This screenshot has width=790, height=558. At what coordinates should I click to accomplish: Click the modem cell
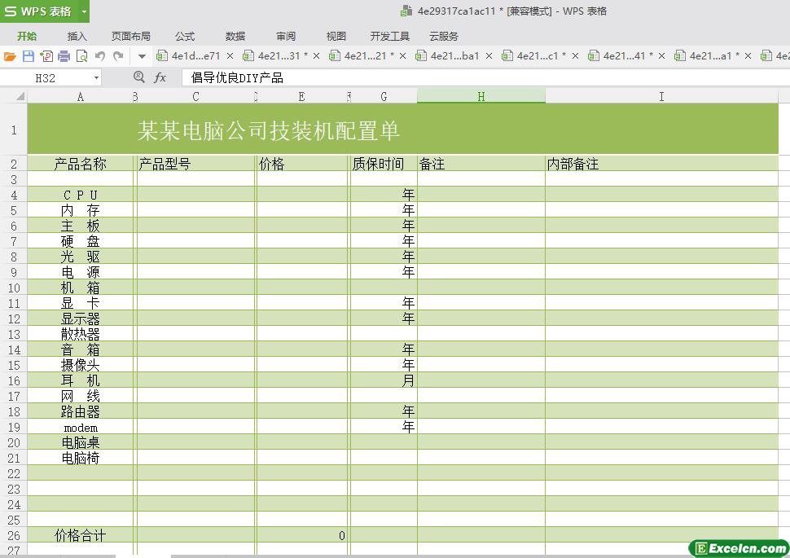tap(81, 428)
